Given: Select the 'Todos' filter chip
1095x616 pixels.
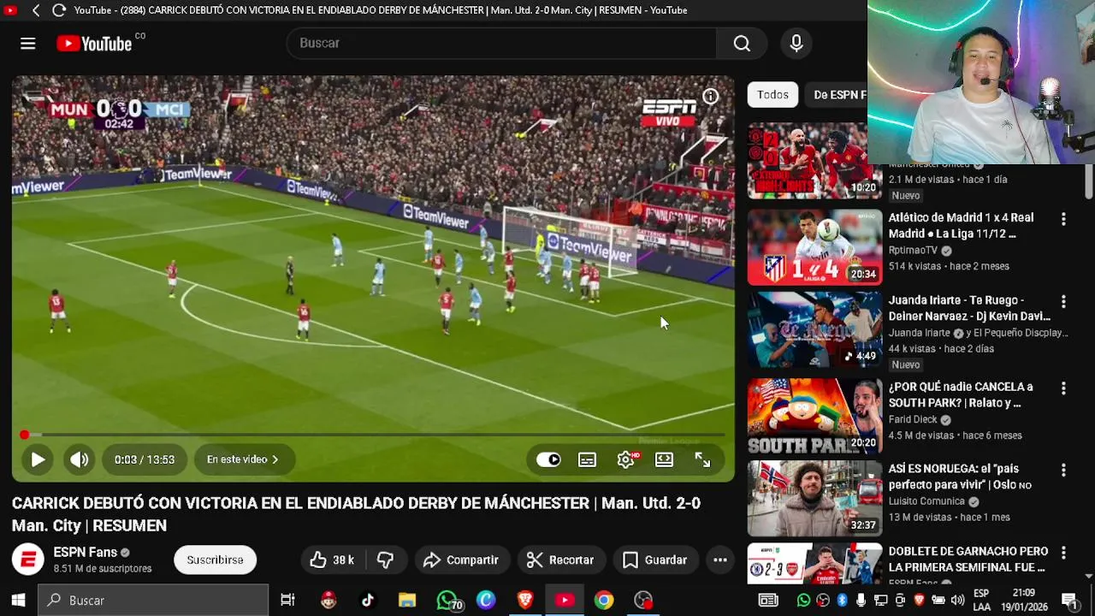Looking at the screenshot, I should tap(772, 95).
